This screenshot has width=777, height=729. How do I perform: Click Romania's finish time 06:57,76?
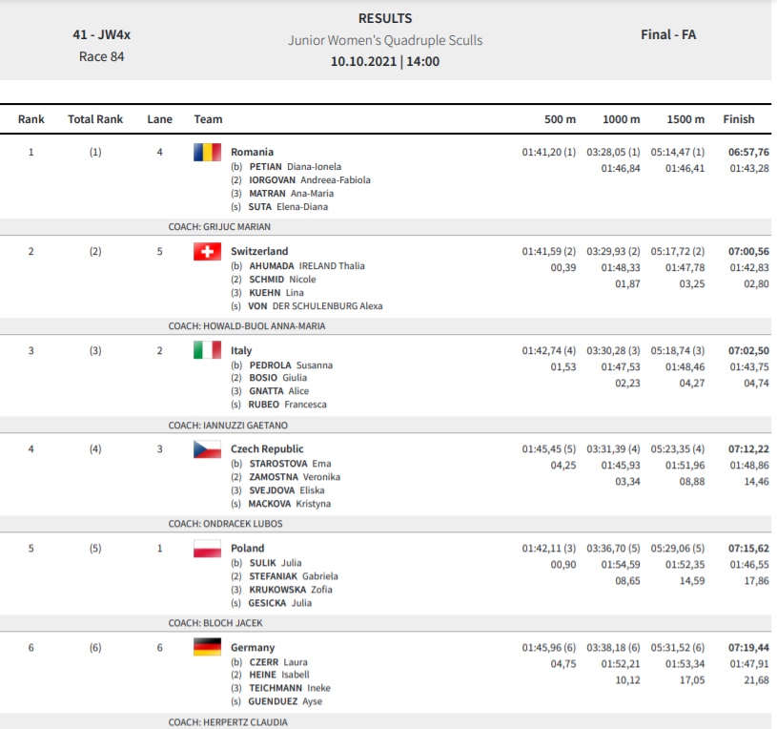pos(748,153)
